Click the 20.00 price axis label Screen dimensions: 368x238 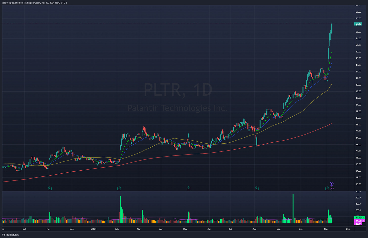pos(358,151)
